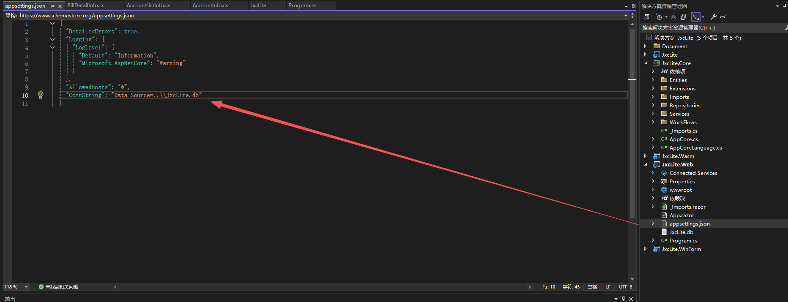
Task: Select appsettings.json in Solution Explorer
Action: click(x=689, y=223)
